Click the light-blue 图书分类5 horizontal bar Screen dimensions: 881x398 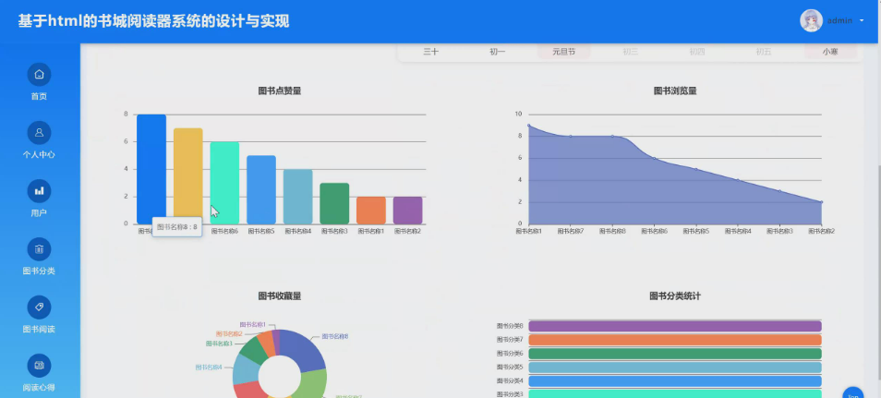675,368
